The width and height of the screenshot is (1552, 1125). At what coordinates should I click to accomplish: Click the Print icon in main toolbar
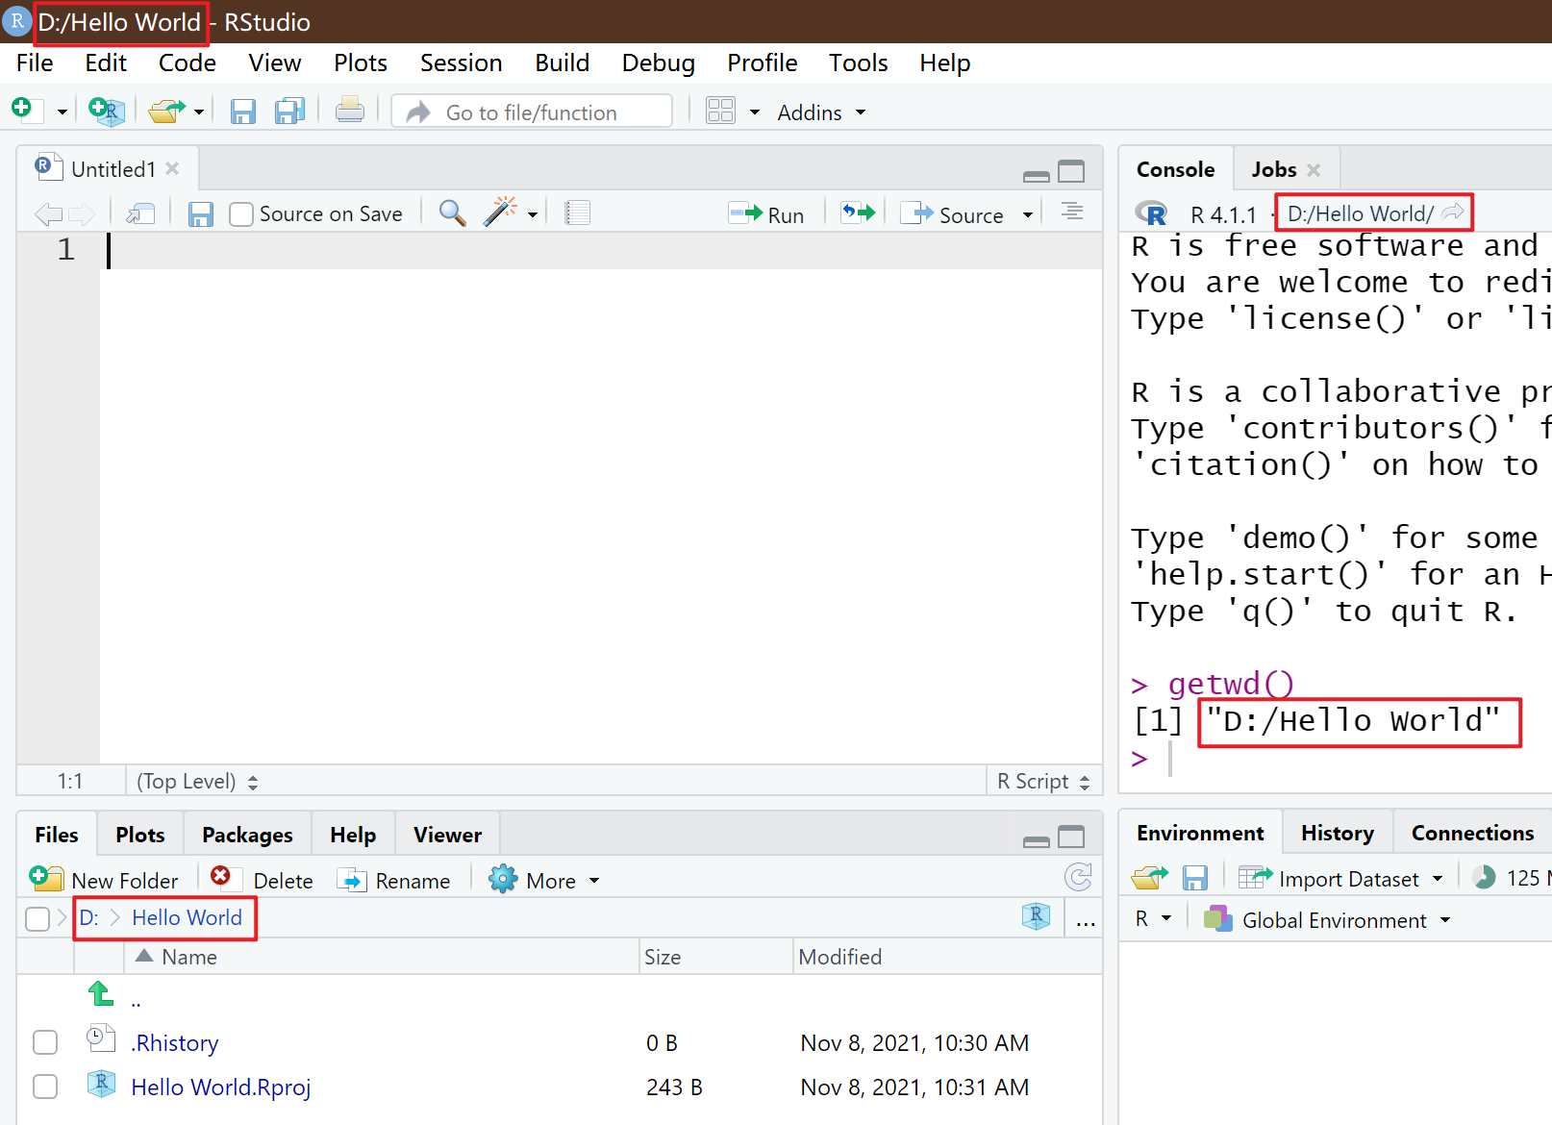(350, 112)
